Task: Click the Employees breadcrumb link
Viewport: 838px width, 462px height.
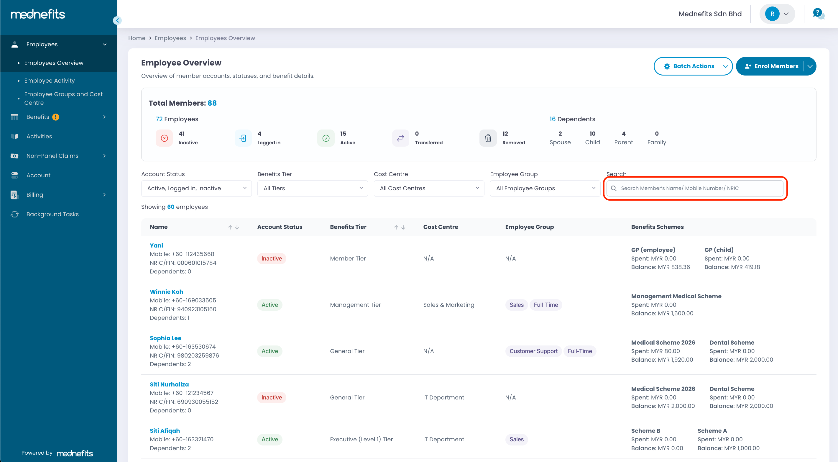Action: (170, 38)
